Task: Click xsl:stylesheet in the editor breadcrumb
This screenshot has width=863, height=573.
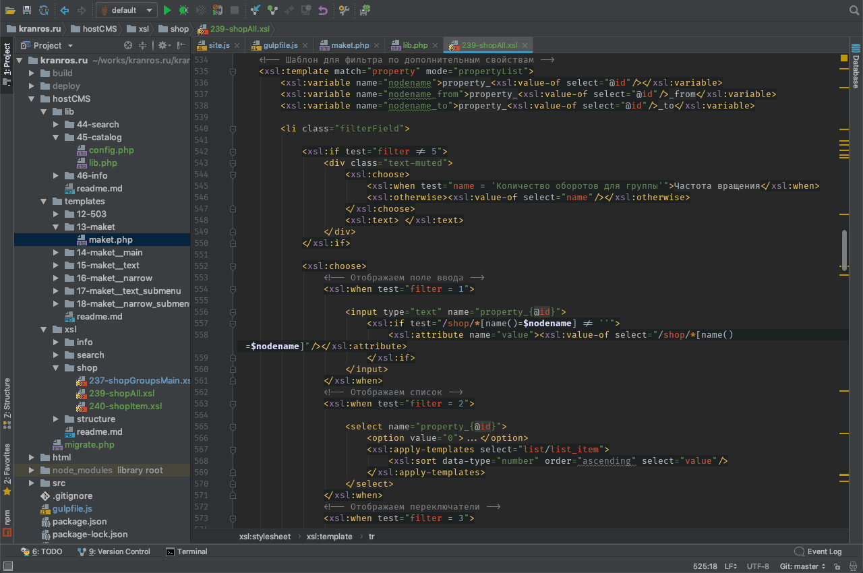Action: (x=265, y=537)
